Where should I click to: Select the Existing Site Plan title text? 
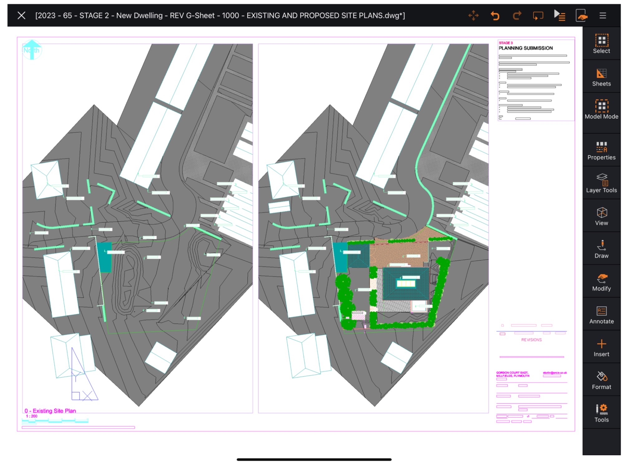point(50,411)
